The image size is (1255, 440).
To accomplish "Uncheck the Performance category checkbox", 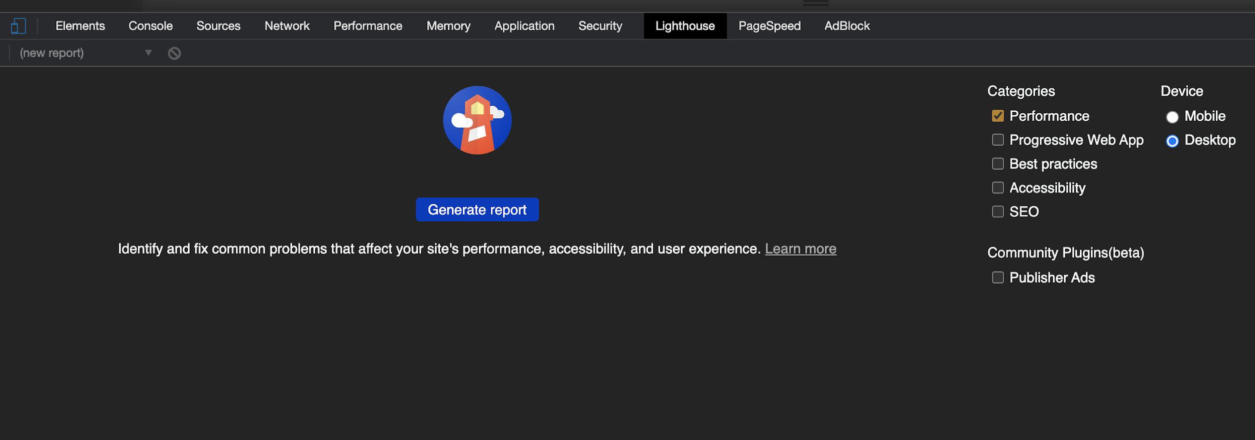I will click(997, 116).
